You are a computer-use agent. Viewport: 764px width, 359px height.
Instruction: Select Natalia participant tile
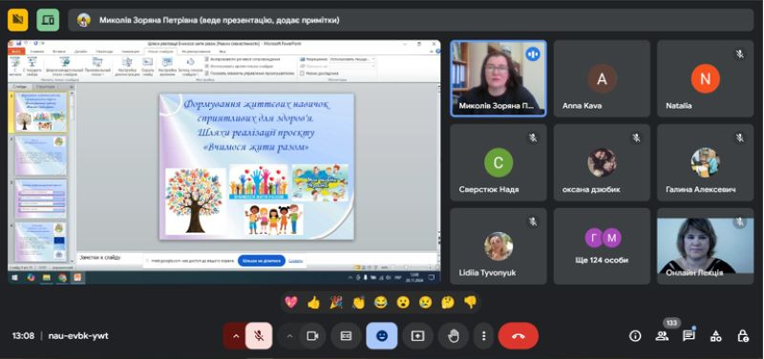tap(705, 78)
